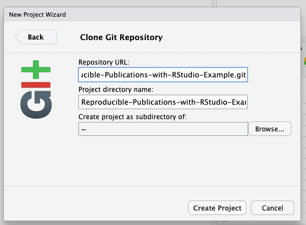This screenshot has height=225, width=306.
Task: Click the Repository URL label
Action: pos(104,62)
